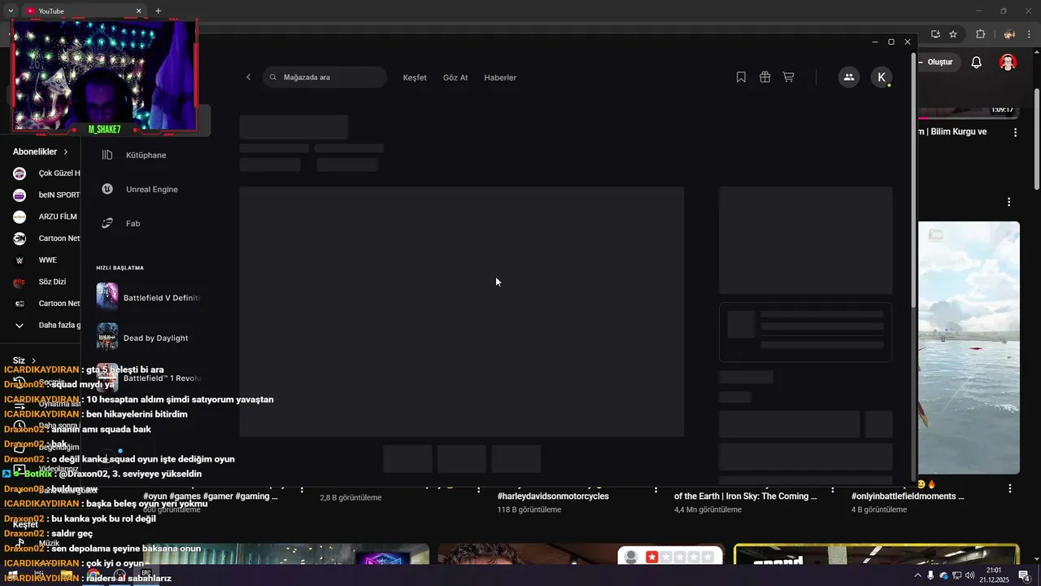Open the shopping cart in Epic launcher

pos(788,77)
